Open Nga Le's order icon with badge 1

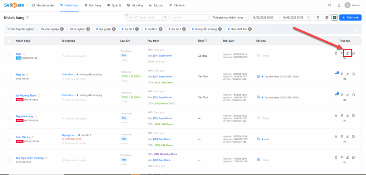336,74
